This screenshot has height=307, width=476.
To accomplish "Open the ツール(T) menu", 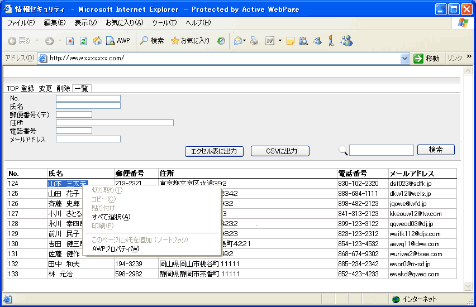I will pos(164,23).
